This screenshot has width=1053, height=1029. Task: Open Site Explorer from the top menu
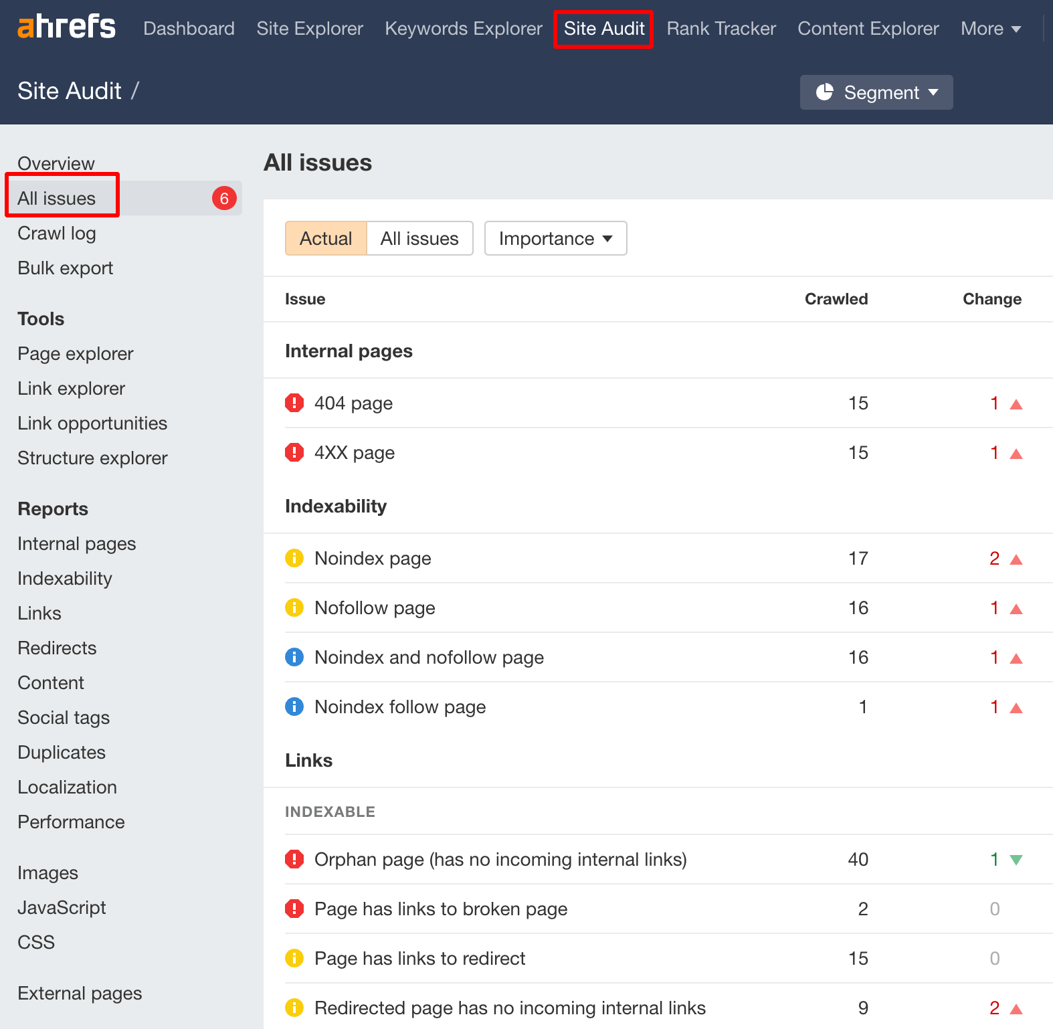click(310, 28)
